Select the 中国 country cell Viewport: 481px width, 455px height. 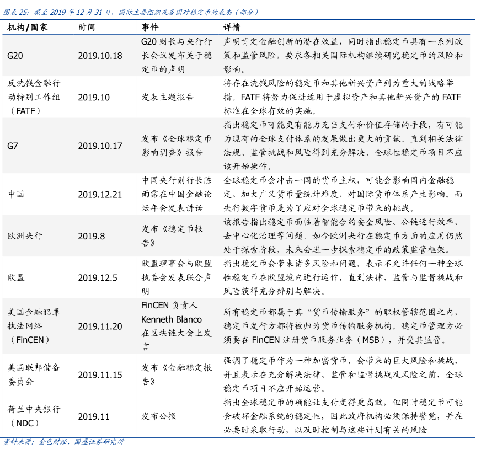coord(17,194)
